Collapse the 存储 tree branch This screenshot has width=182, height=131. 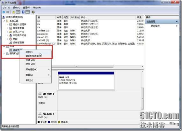click(4, 46)
